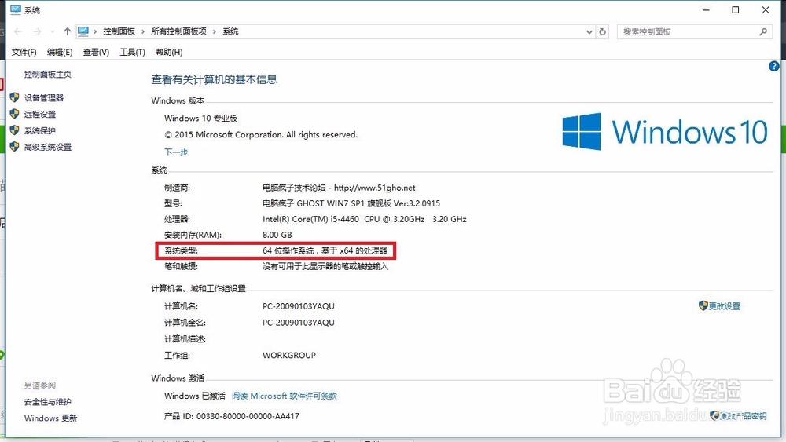Click the 下一步 link
This screenshot has width=786, height=442.
pyautogui.click(x=176, y=152)
